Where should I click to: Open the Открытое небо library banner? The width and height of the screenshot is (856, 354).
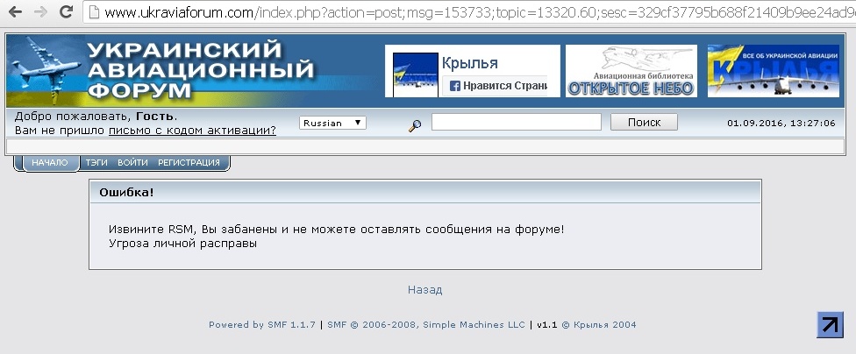(631, 71)
